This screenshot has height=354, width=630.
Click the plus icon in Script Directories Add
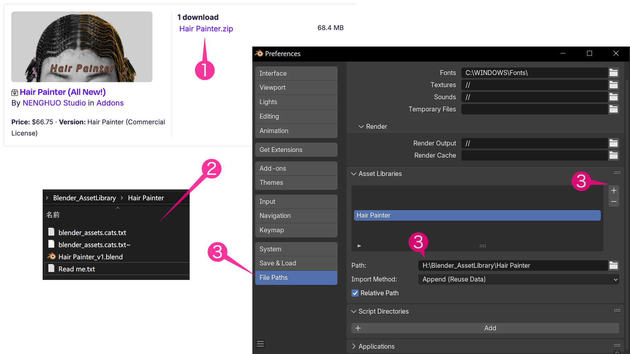point(358,328)
